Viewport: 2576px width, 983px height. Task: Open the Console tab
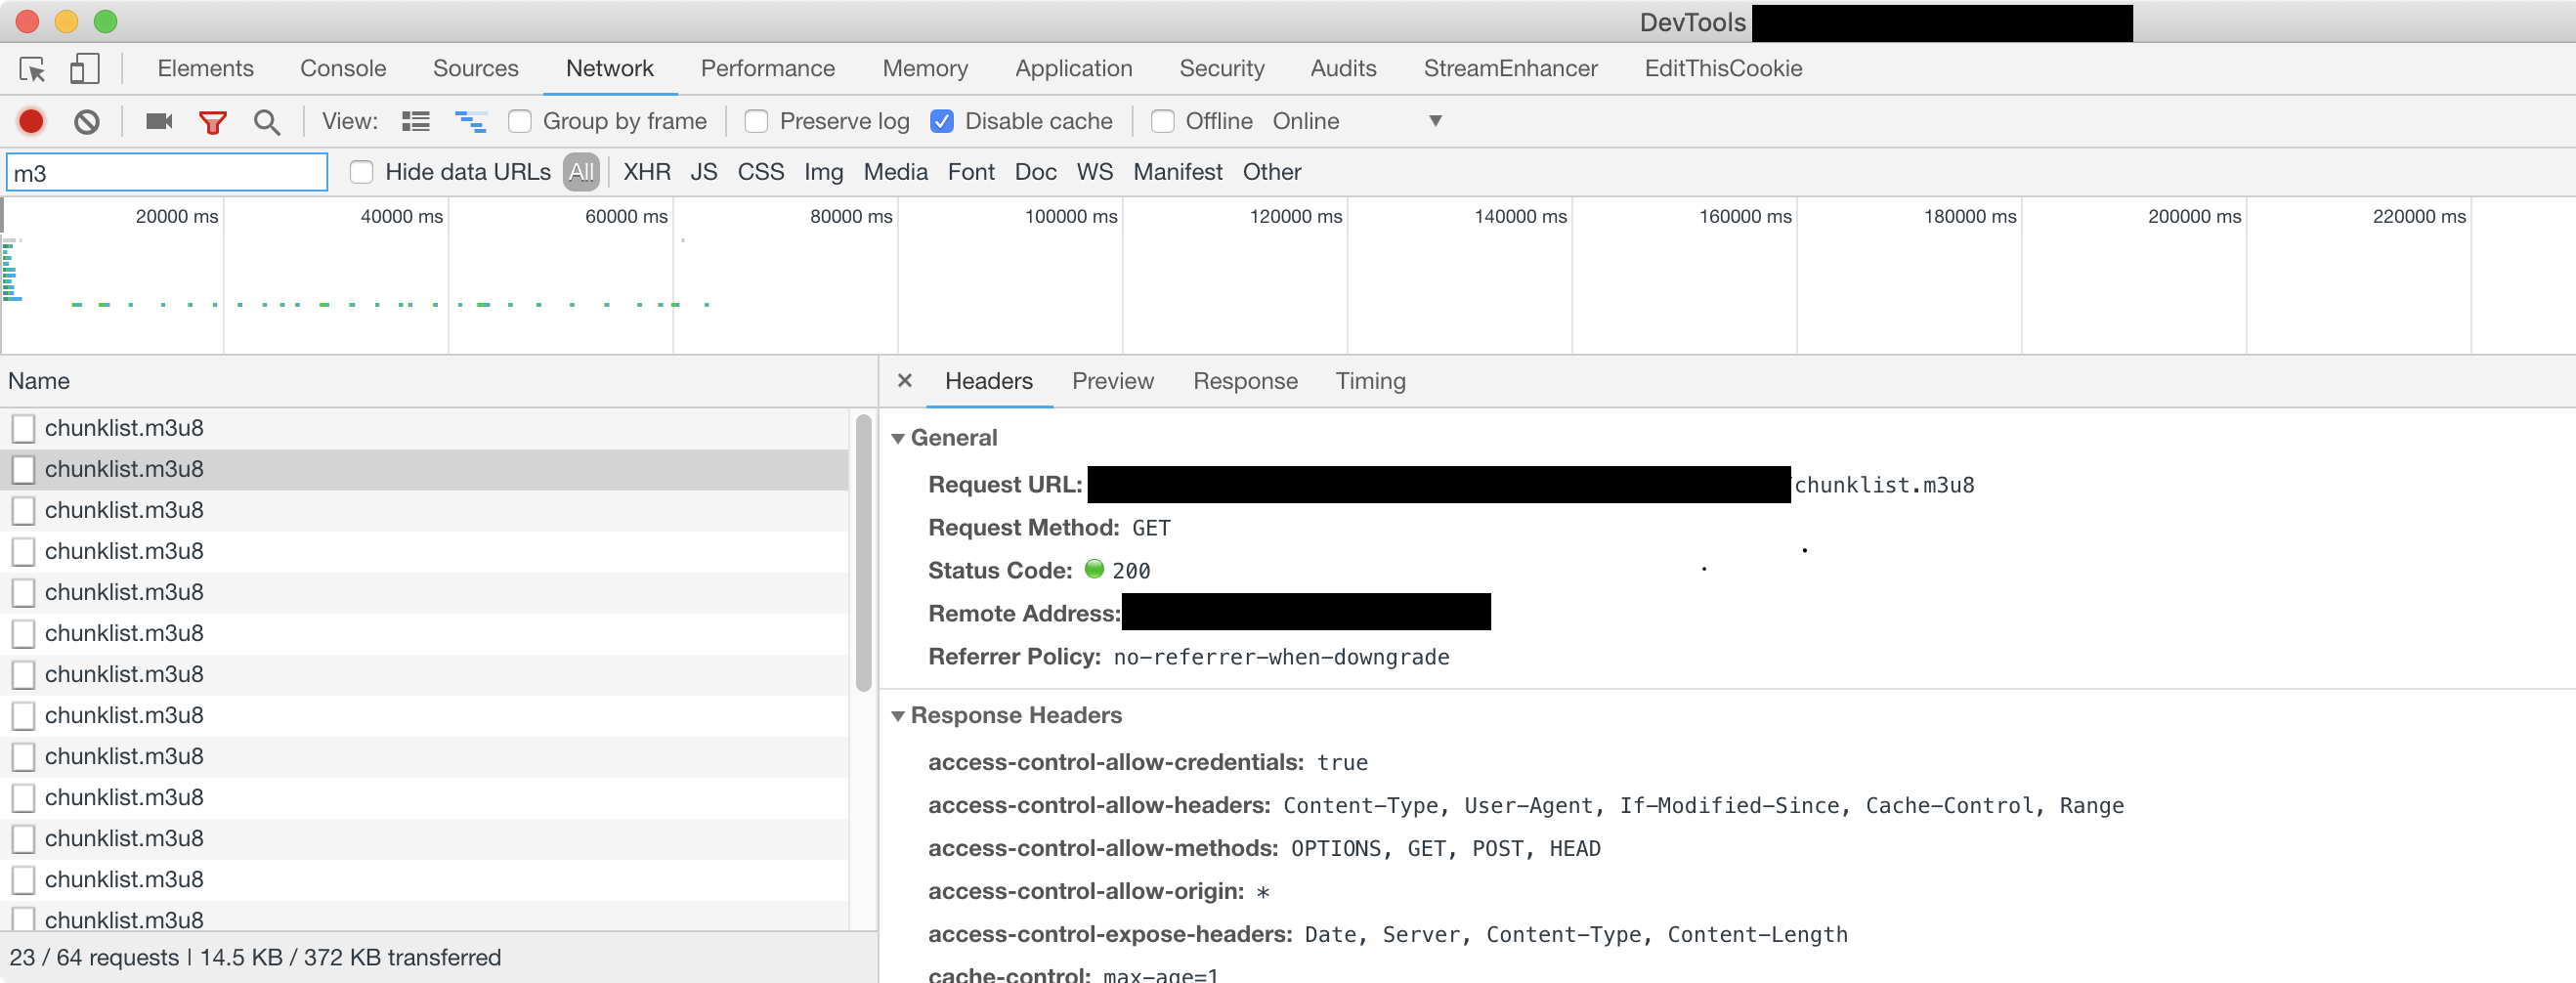point(343,68)
